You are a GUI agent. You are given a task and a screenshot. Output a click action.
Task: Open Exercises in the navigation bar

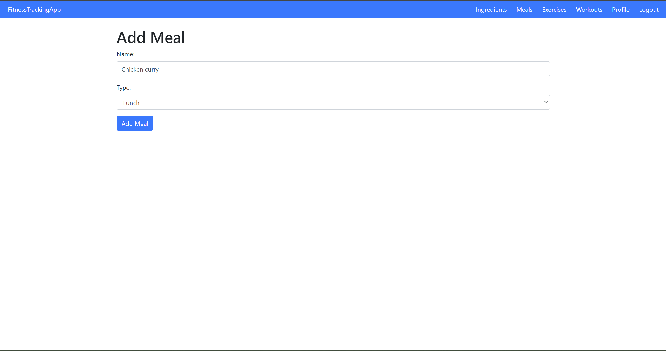tap(554, 10)
